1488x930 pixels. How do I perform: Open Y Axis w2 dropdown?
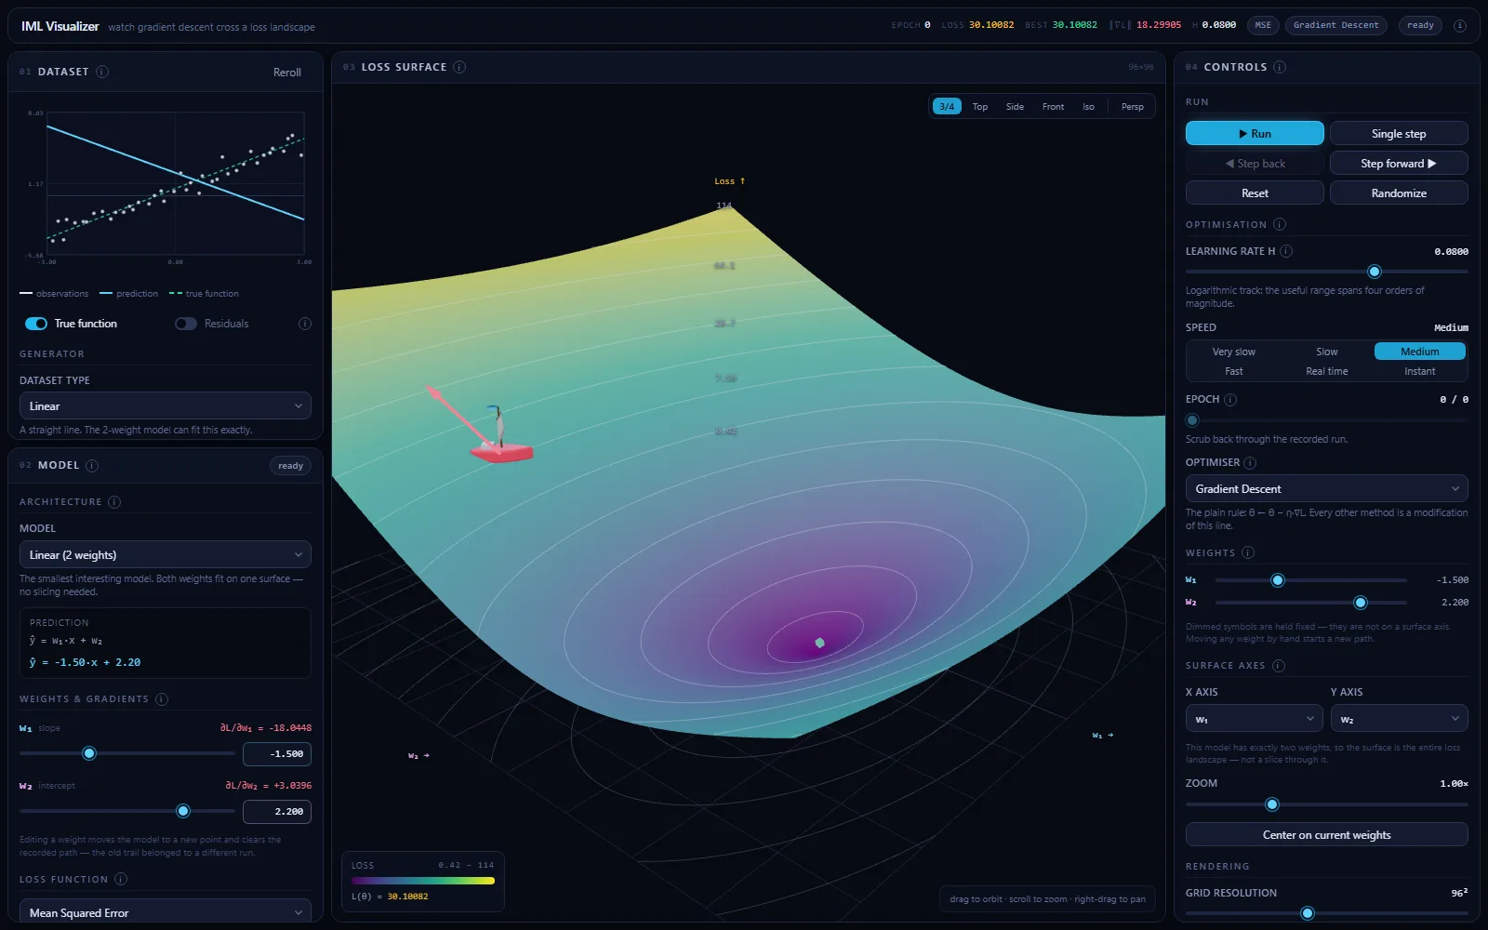tap(1400, 719)
